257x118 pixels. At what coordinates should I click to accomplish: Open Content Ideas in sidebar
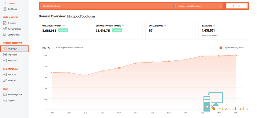coord(14,35)
